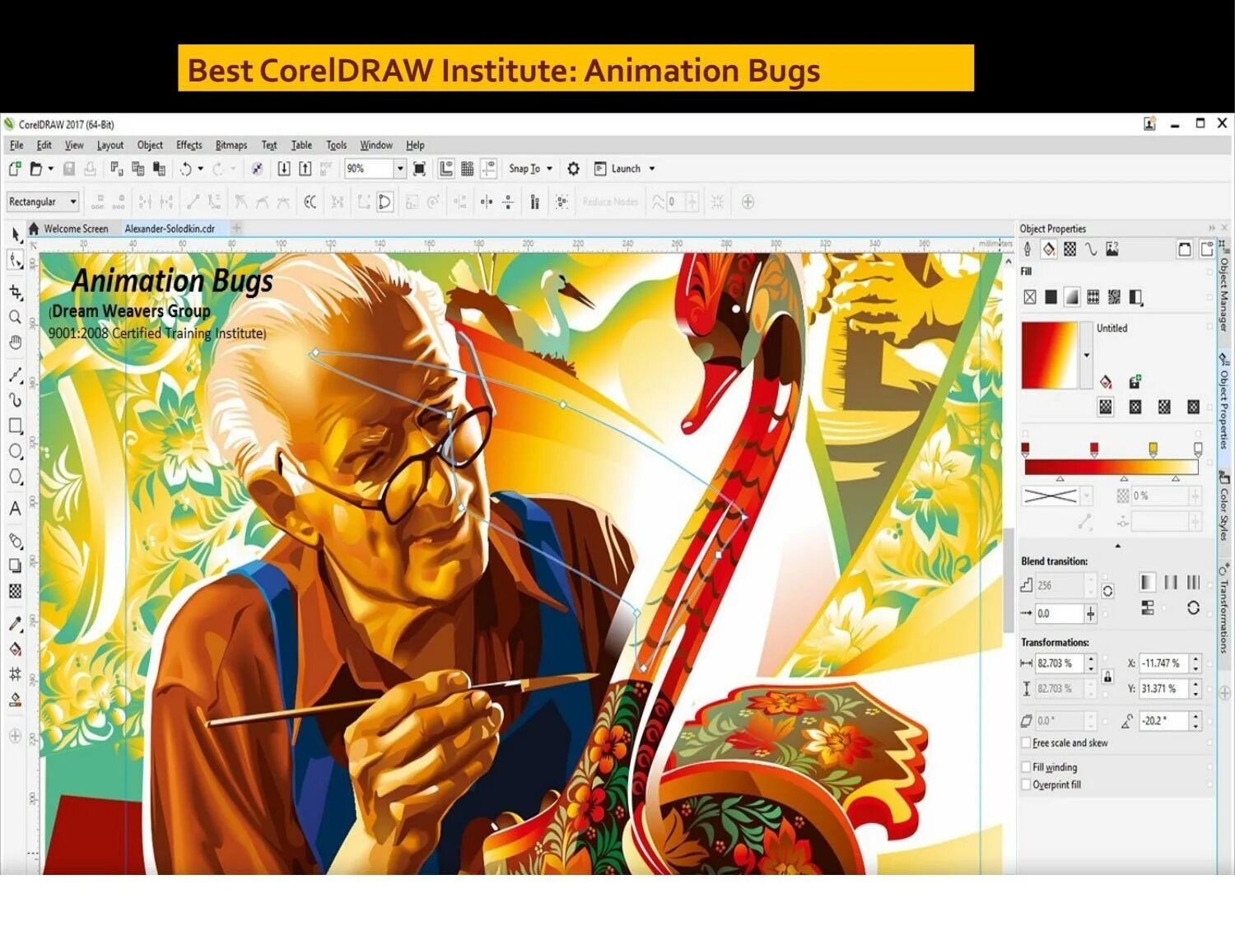The width and height of the screenshot is (1235, 926).
Task: Select the white end gradient color stop
Action: [1198, 449]
